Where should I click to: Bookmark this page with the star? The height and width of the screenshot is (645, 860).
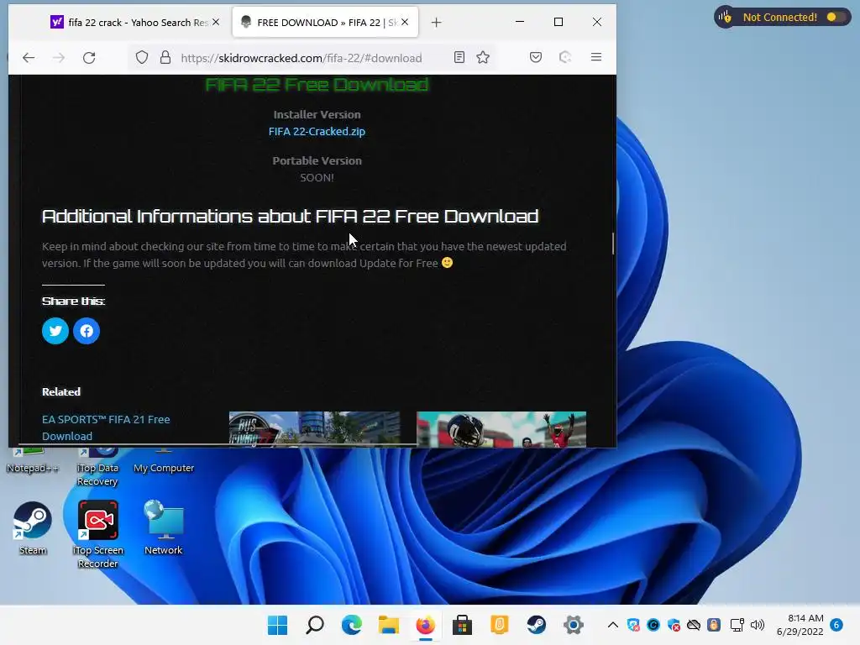(x=483, y=58)
